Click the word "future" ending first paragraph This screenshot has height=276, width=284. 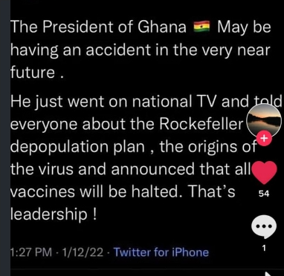click(32, 73)
